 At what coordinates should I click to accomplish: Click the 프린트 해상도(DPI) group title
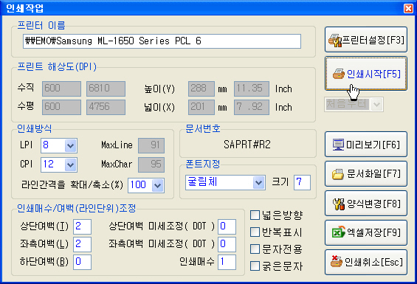coord(57,66)
